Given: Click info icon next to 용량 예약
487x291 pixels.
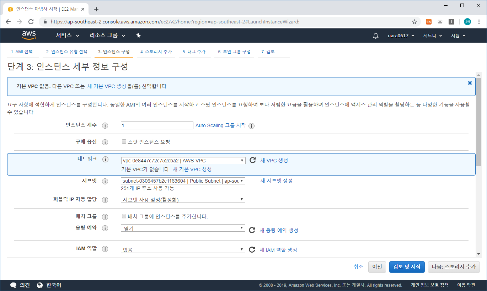Looking at the screenshot, I should tap(105, 228).
